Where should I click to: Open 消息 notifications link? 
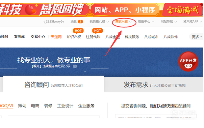coord(73,21)
